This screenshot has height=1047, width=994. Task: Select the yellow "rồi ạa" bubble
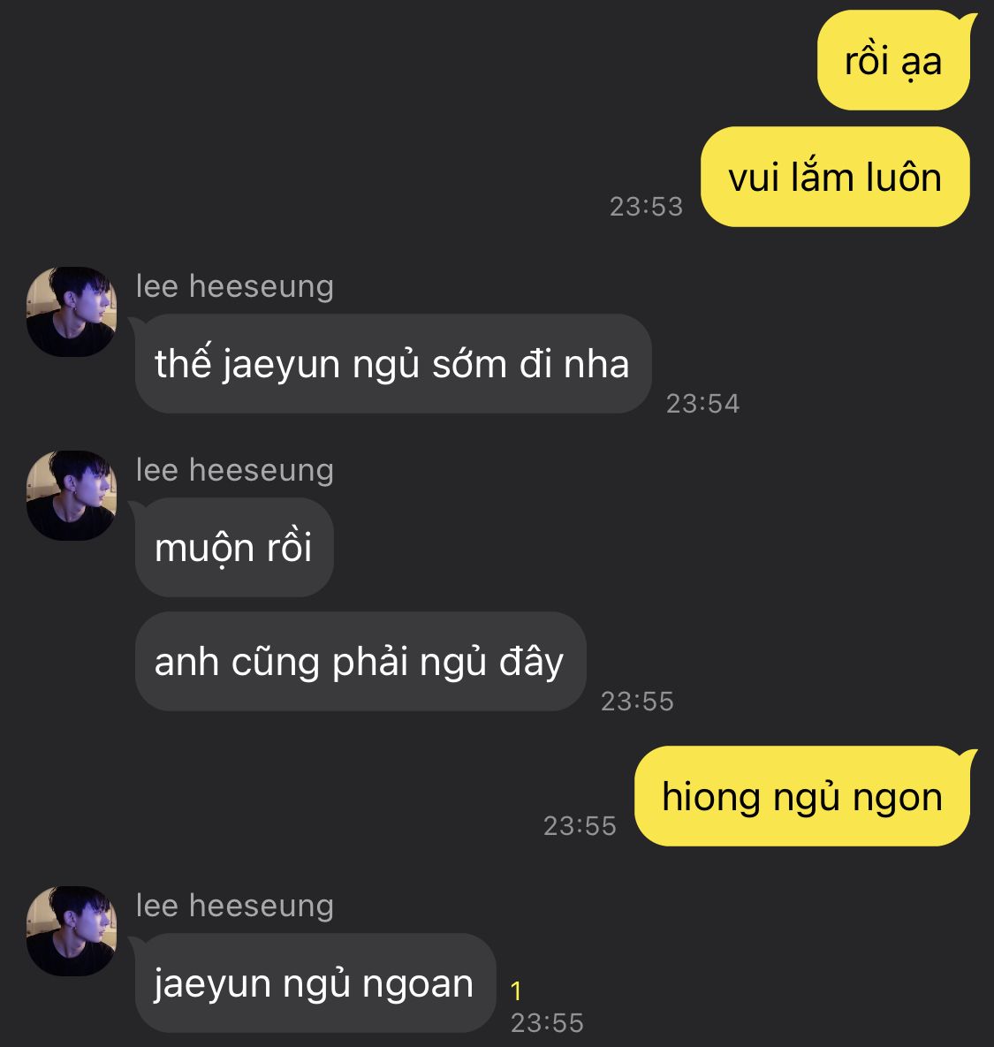coord(894,60)
